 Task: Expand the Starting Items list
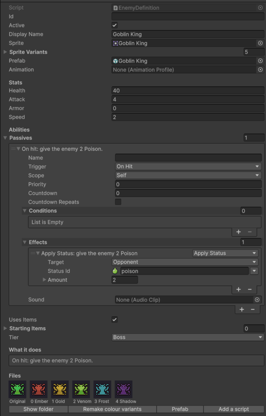pos(5,328)
